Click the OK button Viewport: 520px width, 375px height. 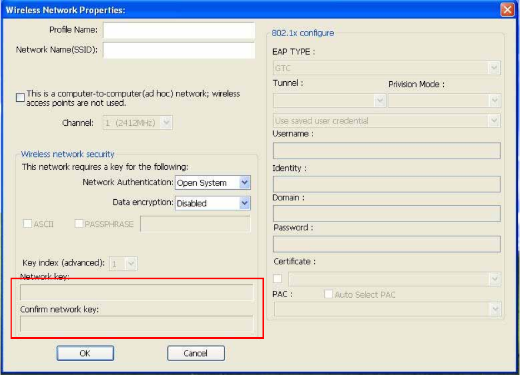[x=85, y=353]
